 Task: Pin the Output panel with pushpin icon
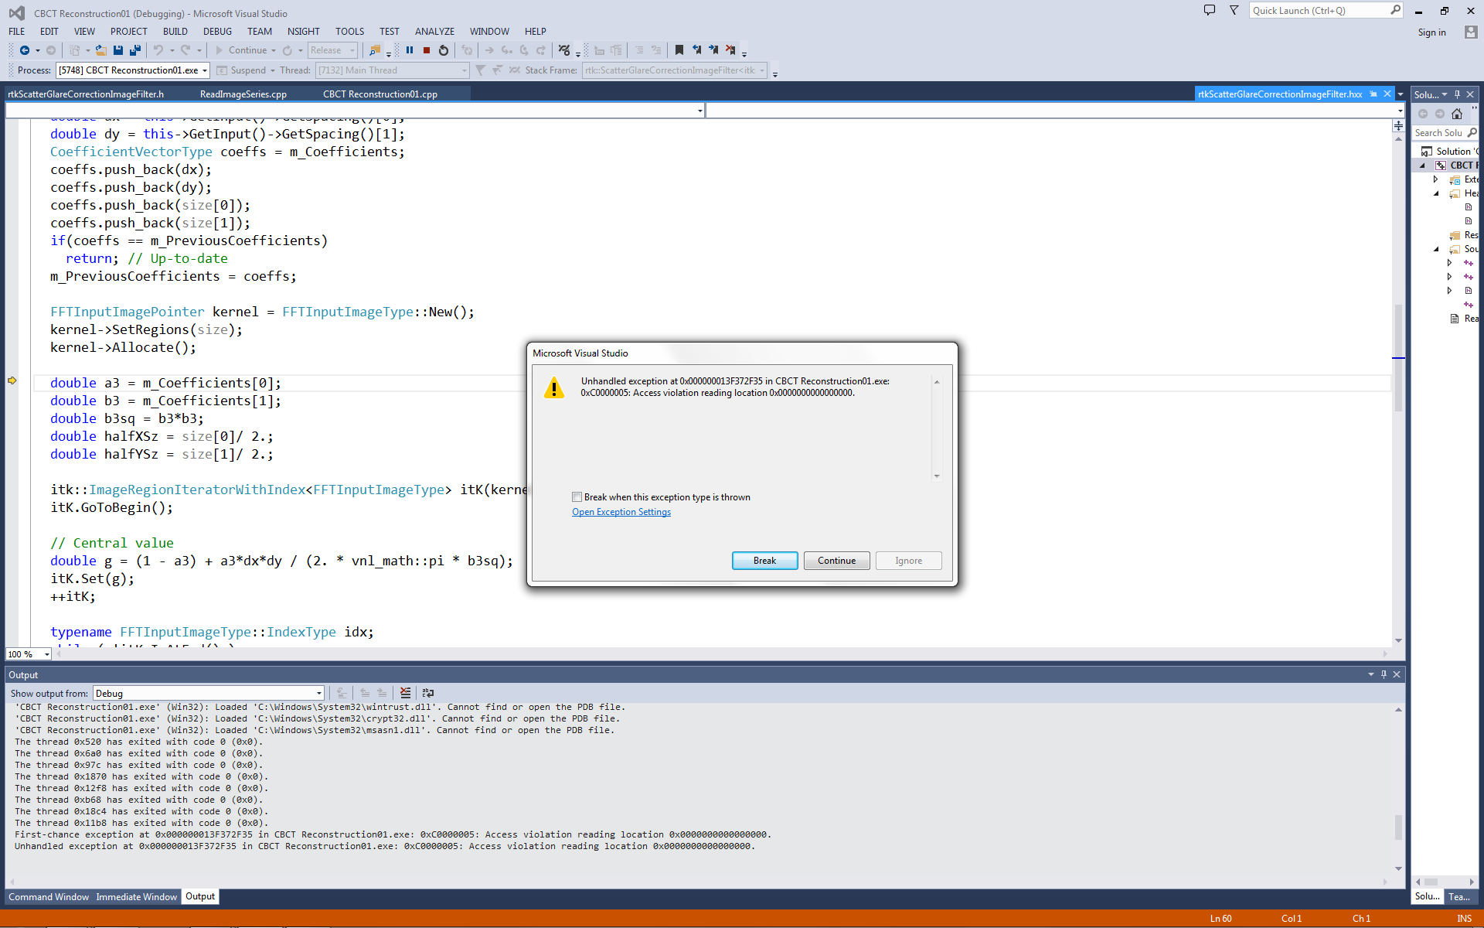1384,674
